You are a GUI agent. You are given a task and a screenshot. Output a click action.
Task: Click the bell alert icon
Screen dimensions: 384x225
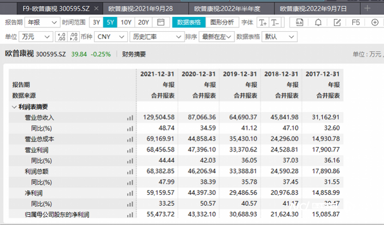(x=318, y=23)
